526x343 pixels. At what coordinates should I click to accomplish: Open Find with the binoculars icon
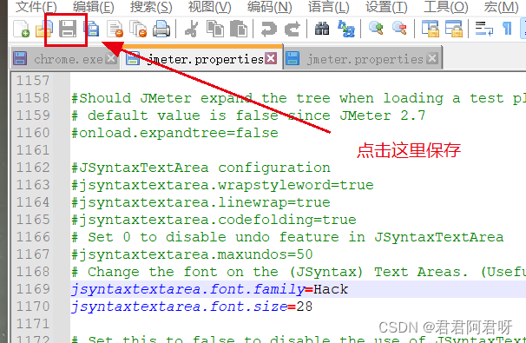(322, 29)
